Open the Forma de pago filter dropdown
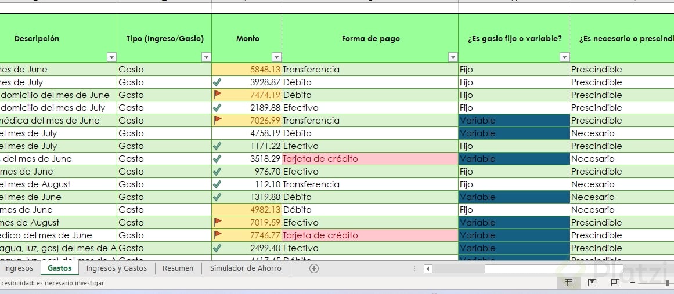674x294 pixels. [x=453, y=57]
